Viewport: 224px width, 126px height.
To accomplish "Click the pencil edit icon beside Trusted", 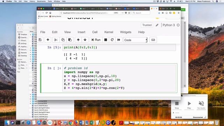I will (x=157, y=25).
